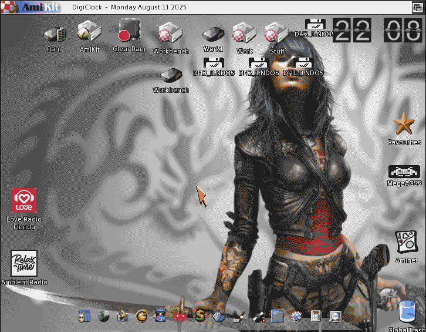Click the green S dock icon

(200, 316)
